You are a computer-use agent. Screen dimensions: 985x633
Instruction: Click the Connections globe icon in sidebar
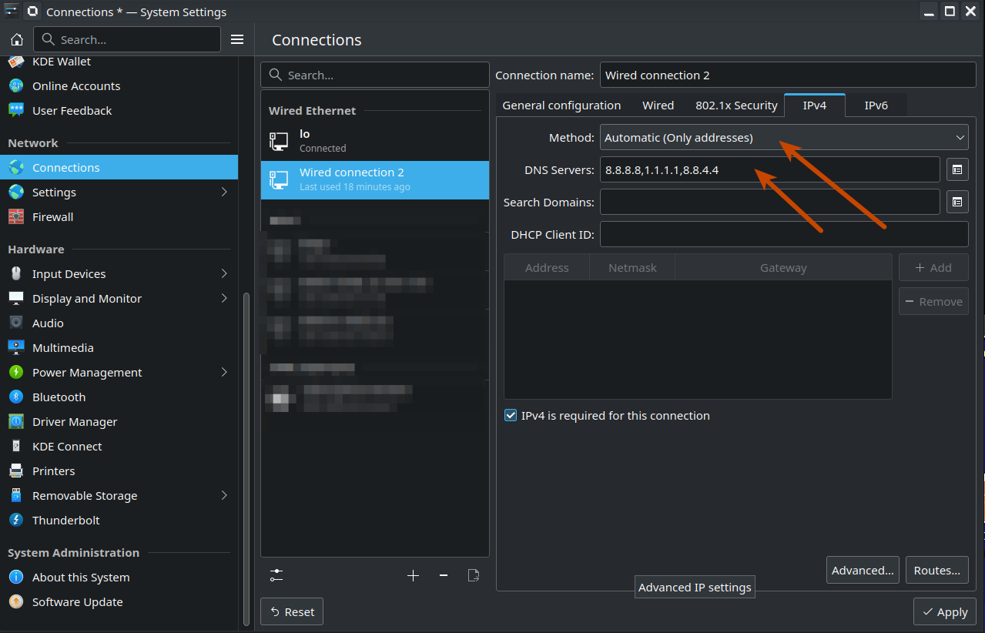pos(16,168)
